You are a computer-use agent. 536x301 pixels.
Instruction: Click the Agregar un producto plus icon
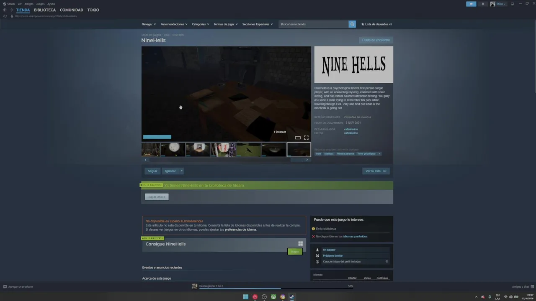(5, 286)
